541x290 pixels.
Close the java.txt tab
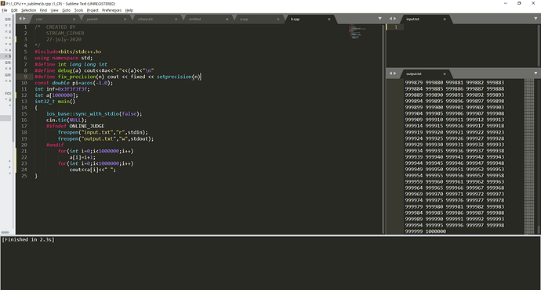pos(125,20)
